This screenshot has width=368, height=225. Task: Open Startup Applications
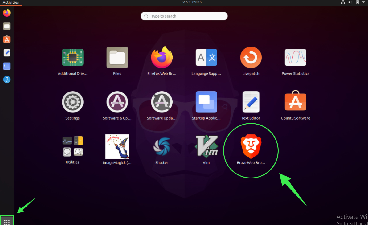tap(206, 102)
